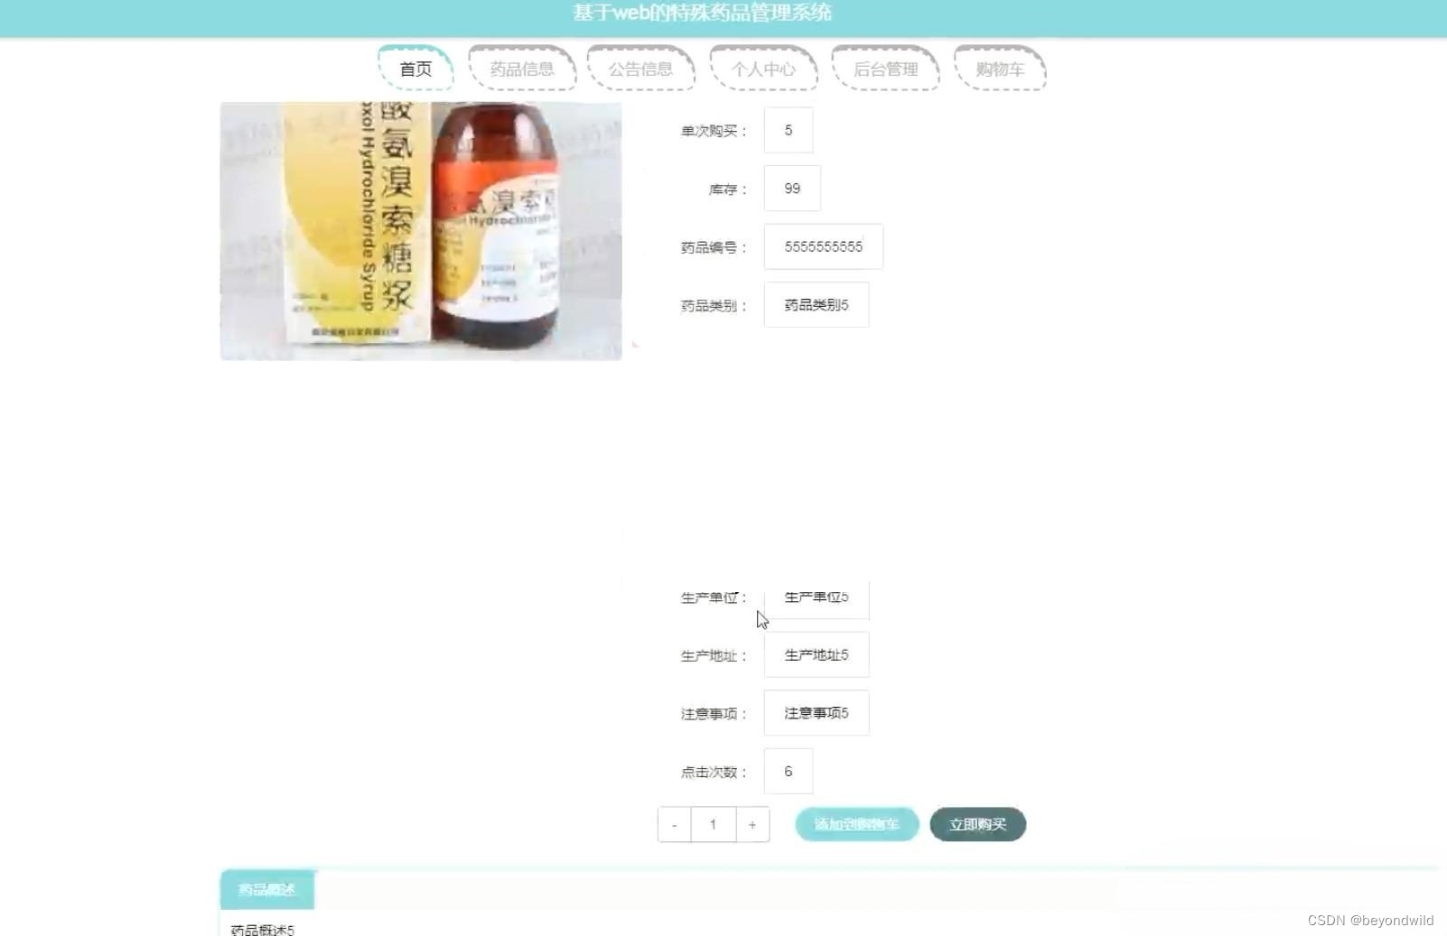Decrease quantity with the minus button

(x=674, y=824)
